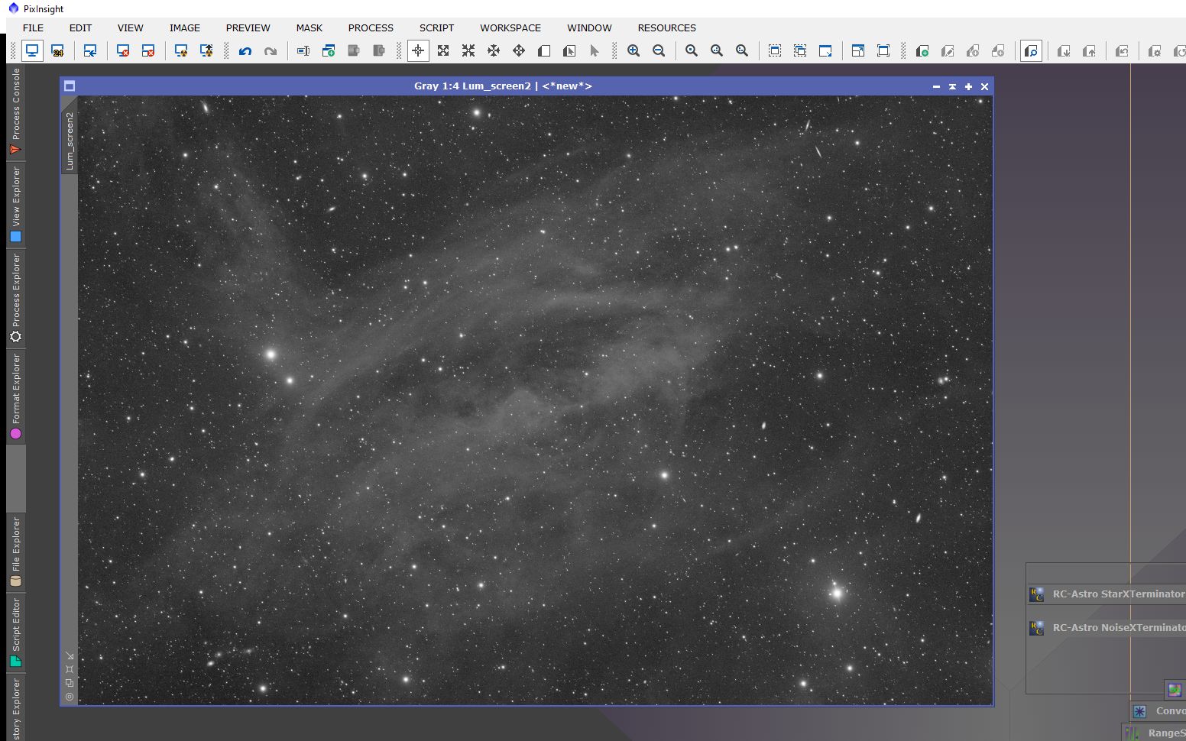Image resolution: width=1186 pixels, height=741 pixels.
Task: Click the window icon with green plus
Action: (329, 51)
